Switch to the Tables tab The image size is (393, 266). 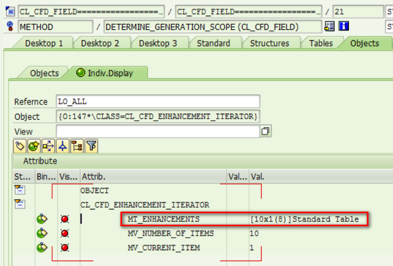(321, 44)
